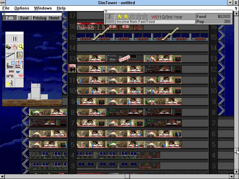Open the File menu
This screenshot has width=239, height=179.
click(x=6, y=8)
